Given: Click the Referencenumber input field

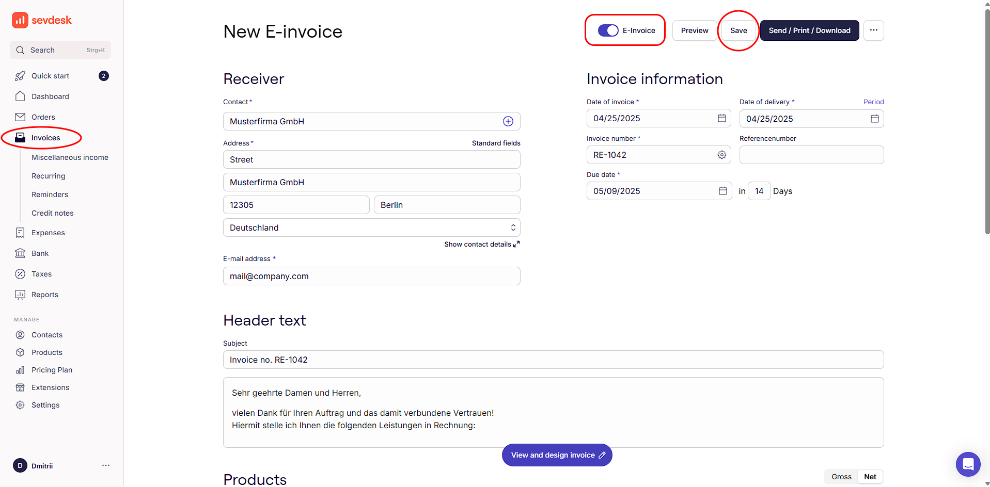Looking at the screenshot, I should [x=811, y=155].
